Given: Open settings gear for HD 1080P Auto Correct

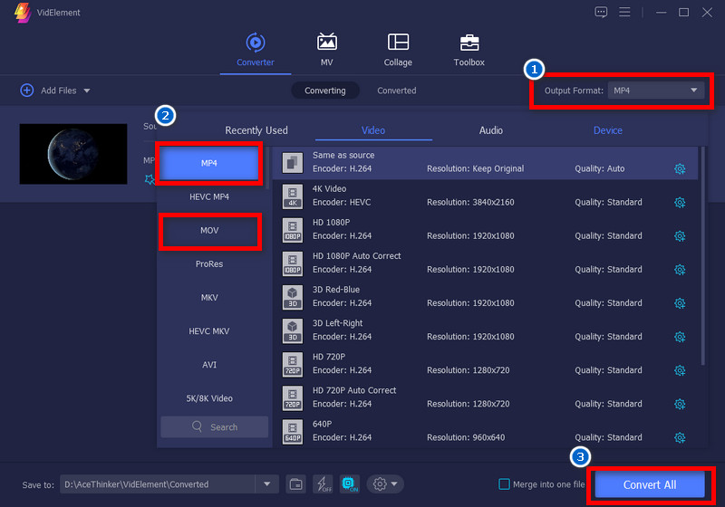Looking at the screenshot, I should pos(679,270).
